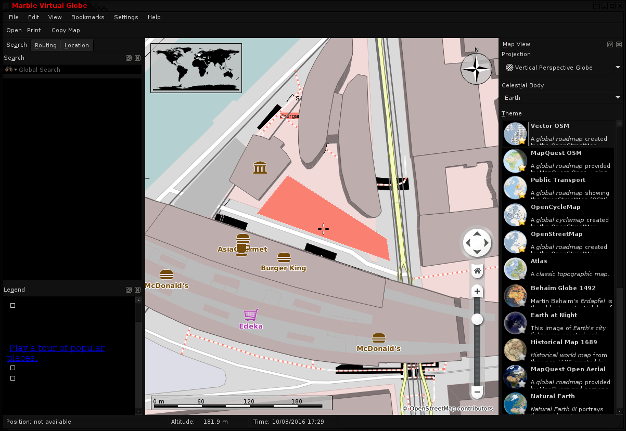Click the Open toolbar button
The width and height of the screenshot is (626, 431).
14,30
